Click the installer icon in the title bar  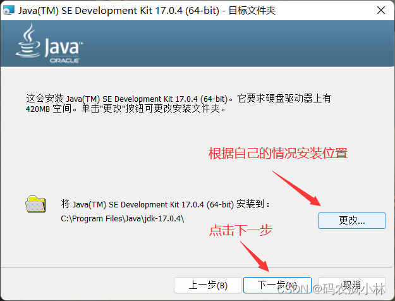(8, 11)
